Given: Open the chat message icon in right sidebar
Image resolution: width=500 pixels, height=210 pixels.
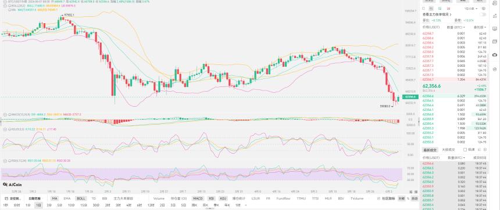Looking at the screenshot, I should pos(495,28).
